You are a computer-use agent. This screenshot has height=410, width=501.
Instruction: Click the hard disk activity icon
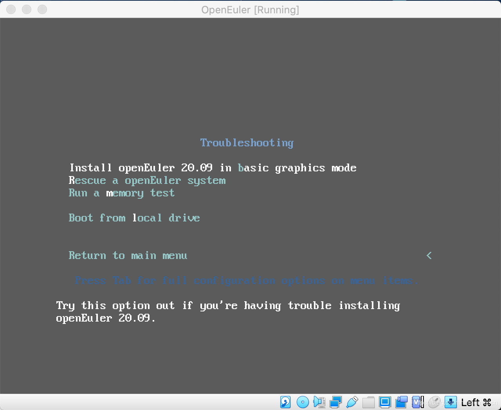(x=285, y=402)
